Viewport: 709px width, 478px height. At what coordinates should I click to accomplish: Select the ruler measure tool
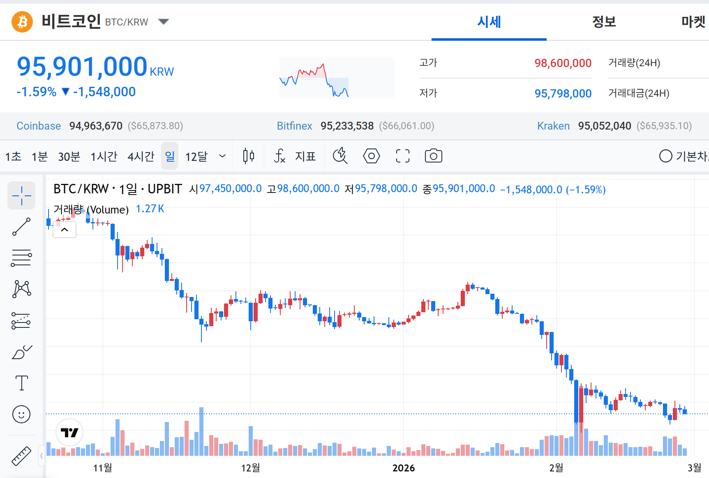(21, 456)
